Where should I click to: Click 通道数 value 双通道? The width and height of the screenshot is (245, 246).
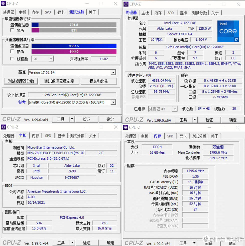coord(218,147)
